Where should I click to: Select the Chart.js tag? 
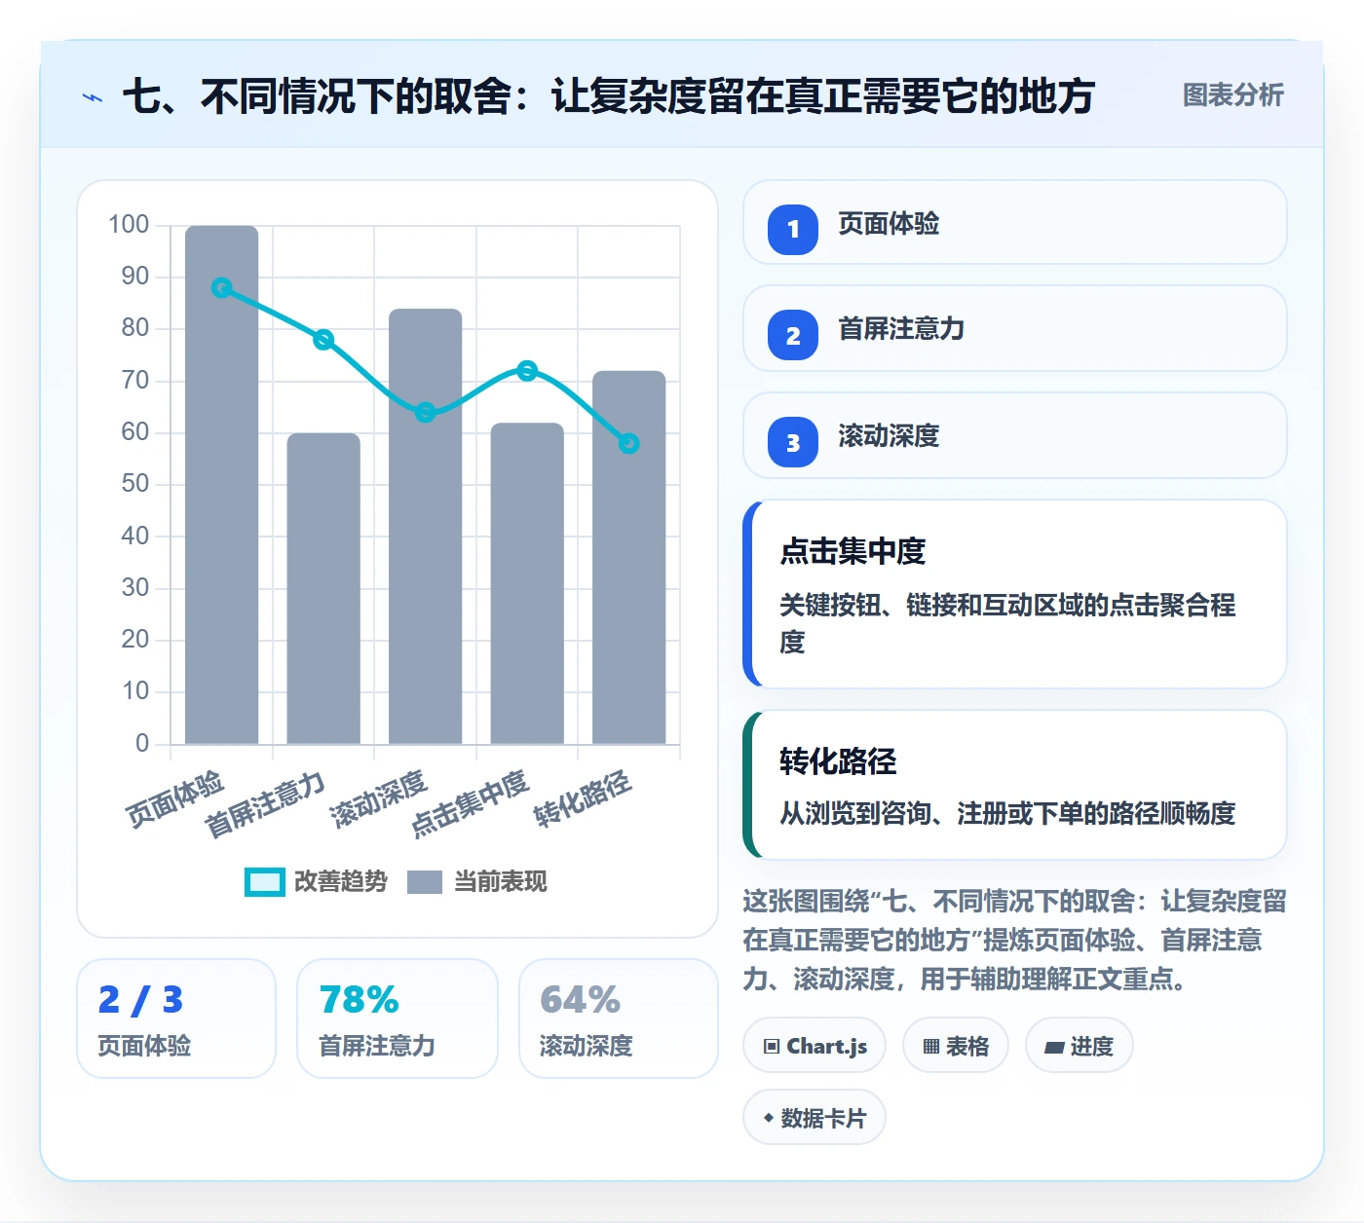point(815,1046)
